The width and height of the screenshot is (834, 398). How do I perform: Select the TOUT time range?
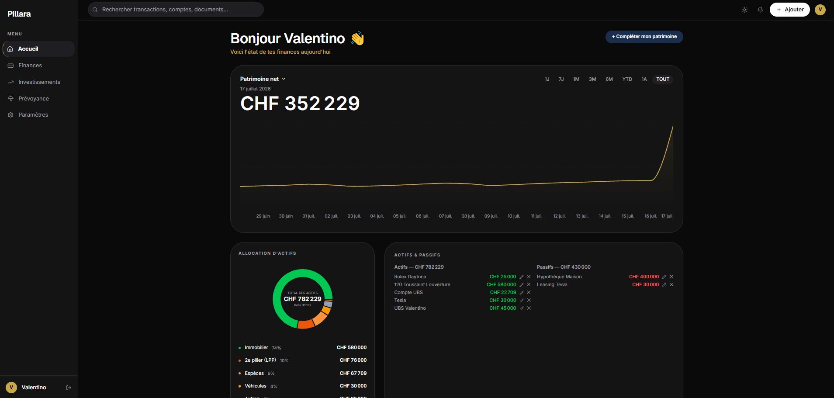click(663, 80)
